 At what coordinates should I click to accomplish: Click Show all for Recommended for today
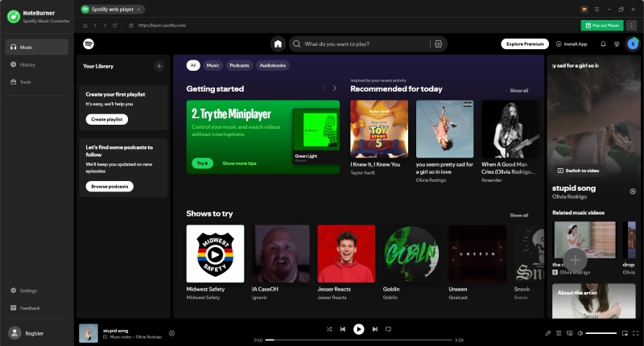519,91
